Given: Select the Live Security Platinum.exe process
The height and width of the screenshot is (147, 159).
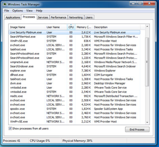Looking at the screenshot, I should point(74,32).
